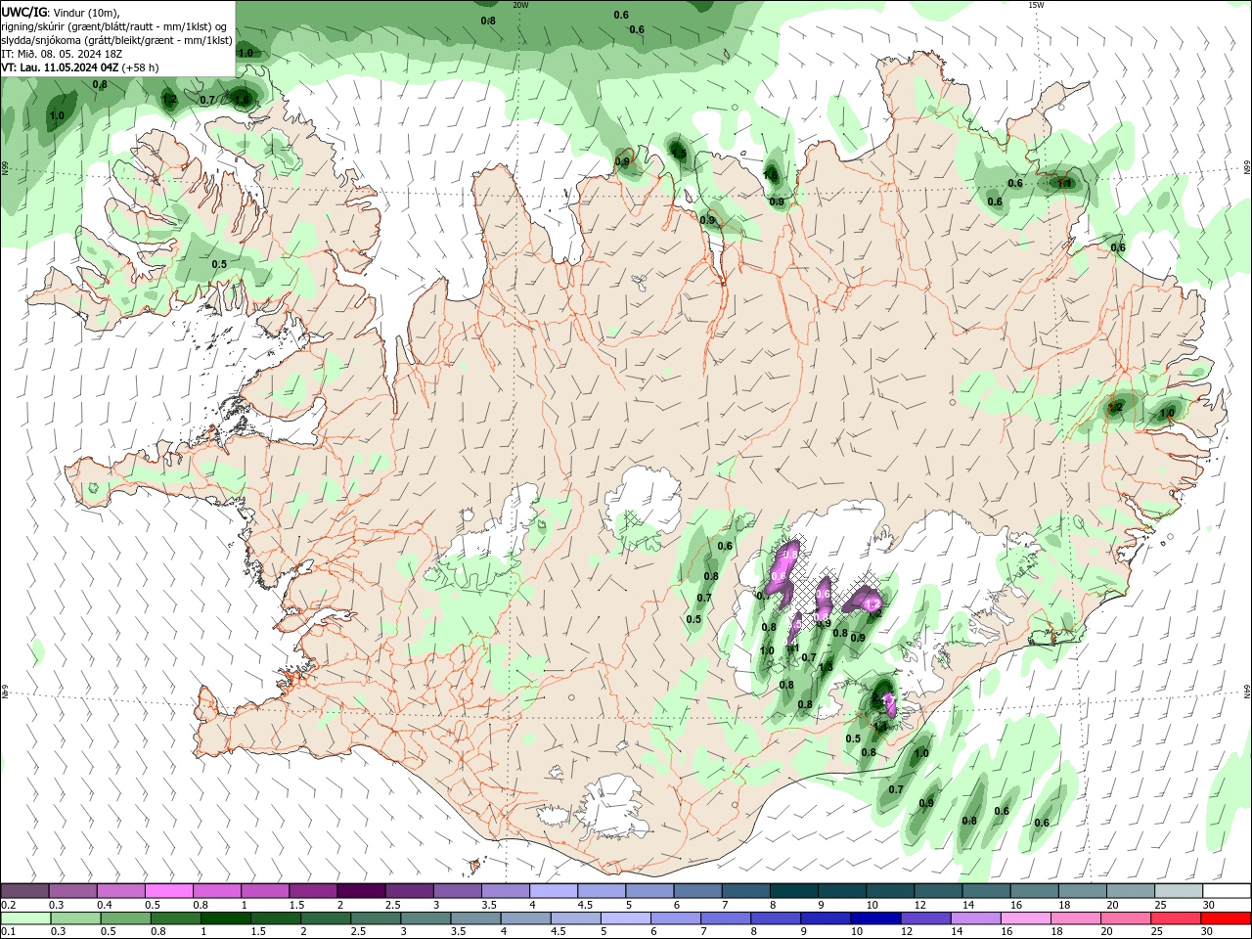1252x939 pixels.
Task: Select the darkest purple upper swatch between 2 and 2.5
Action: (x=361, y=891)
